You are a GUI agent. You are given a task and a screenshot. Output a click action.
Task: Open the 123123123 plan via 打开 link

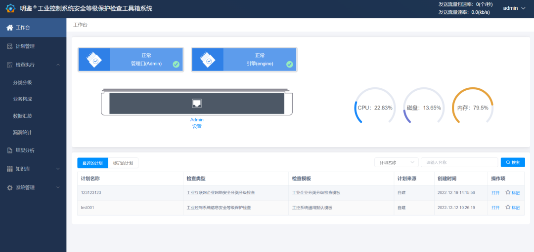(x=495, y=193)
